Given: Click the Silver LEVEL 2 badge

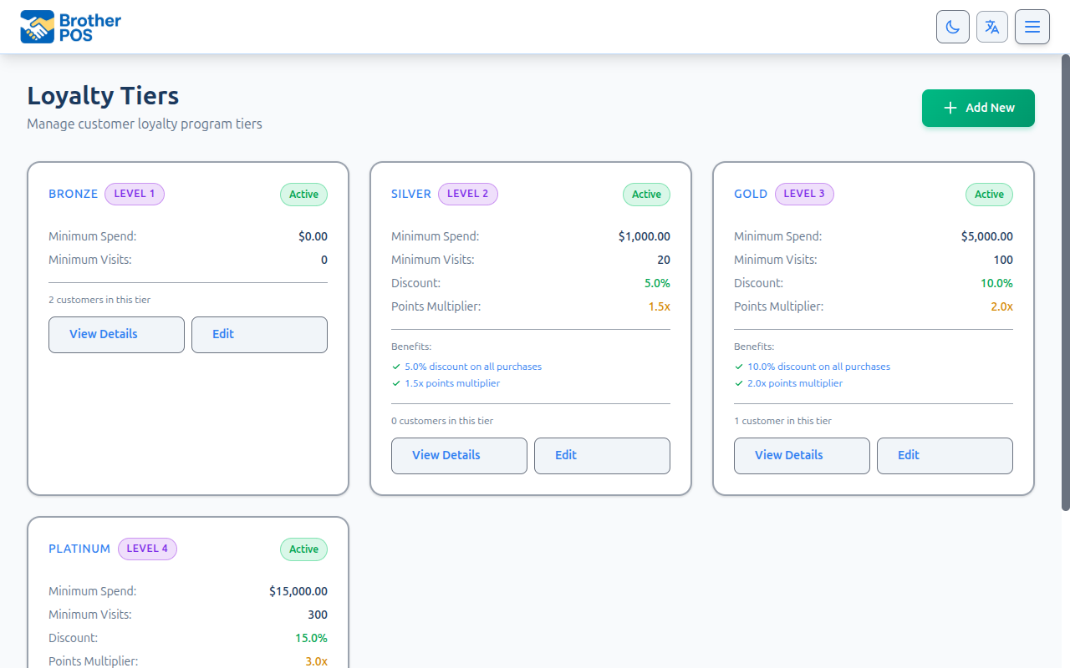Looking at the screenshot, I should click(467, 194).
